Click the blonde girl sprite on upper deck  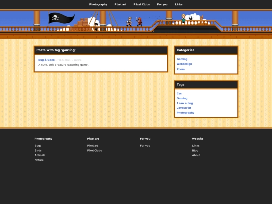[x=183, y=19]
